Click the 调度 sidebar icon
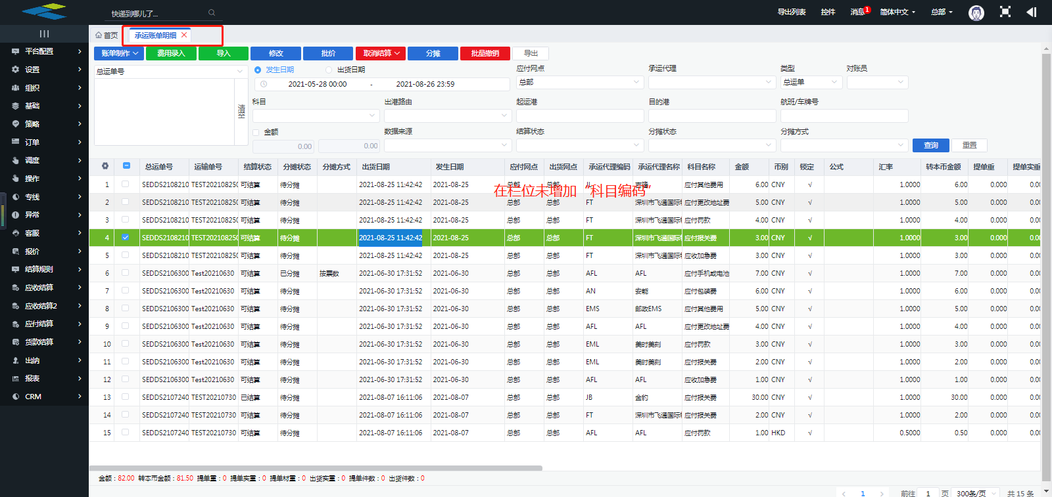 [16, 160]
